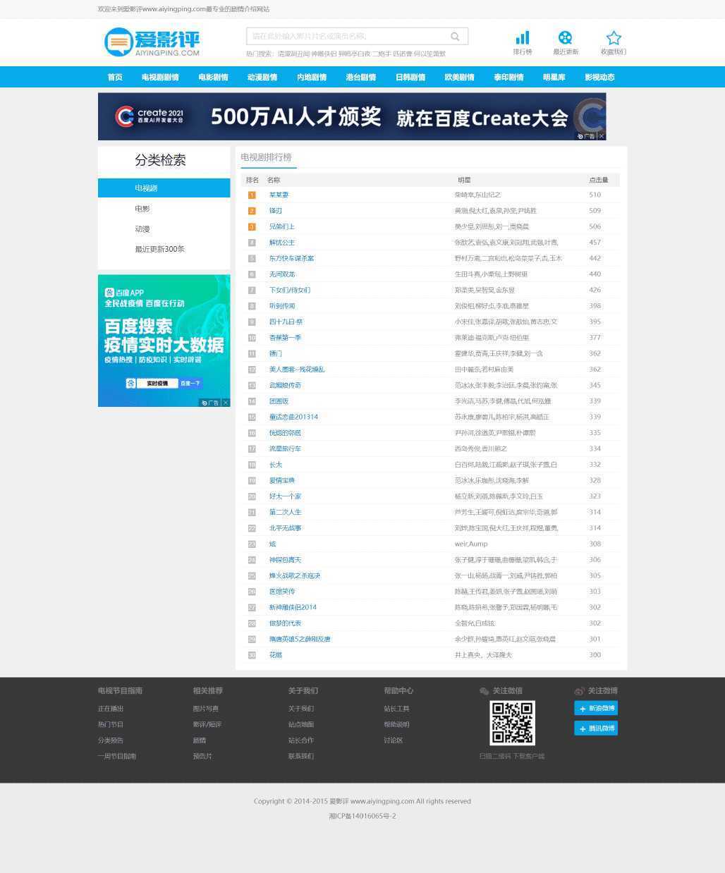725x873 pixels.
Task: Select 动漫 in the category sidebar
Action: 142,229
